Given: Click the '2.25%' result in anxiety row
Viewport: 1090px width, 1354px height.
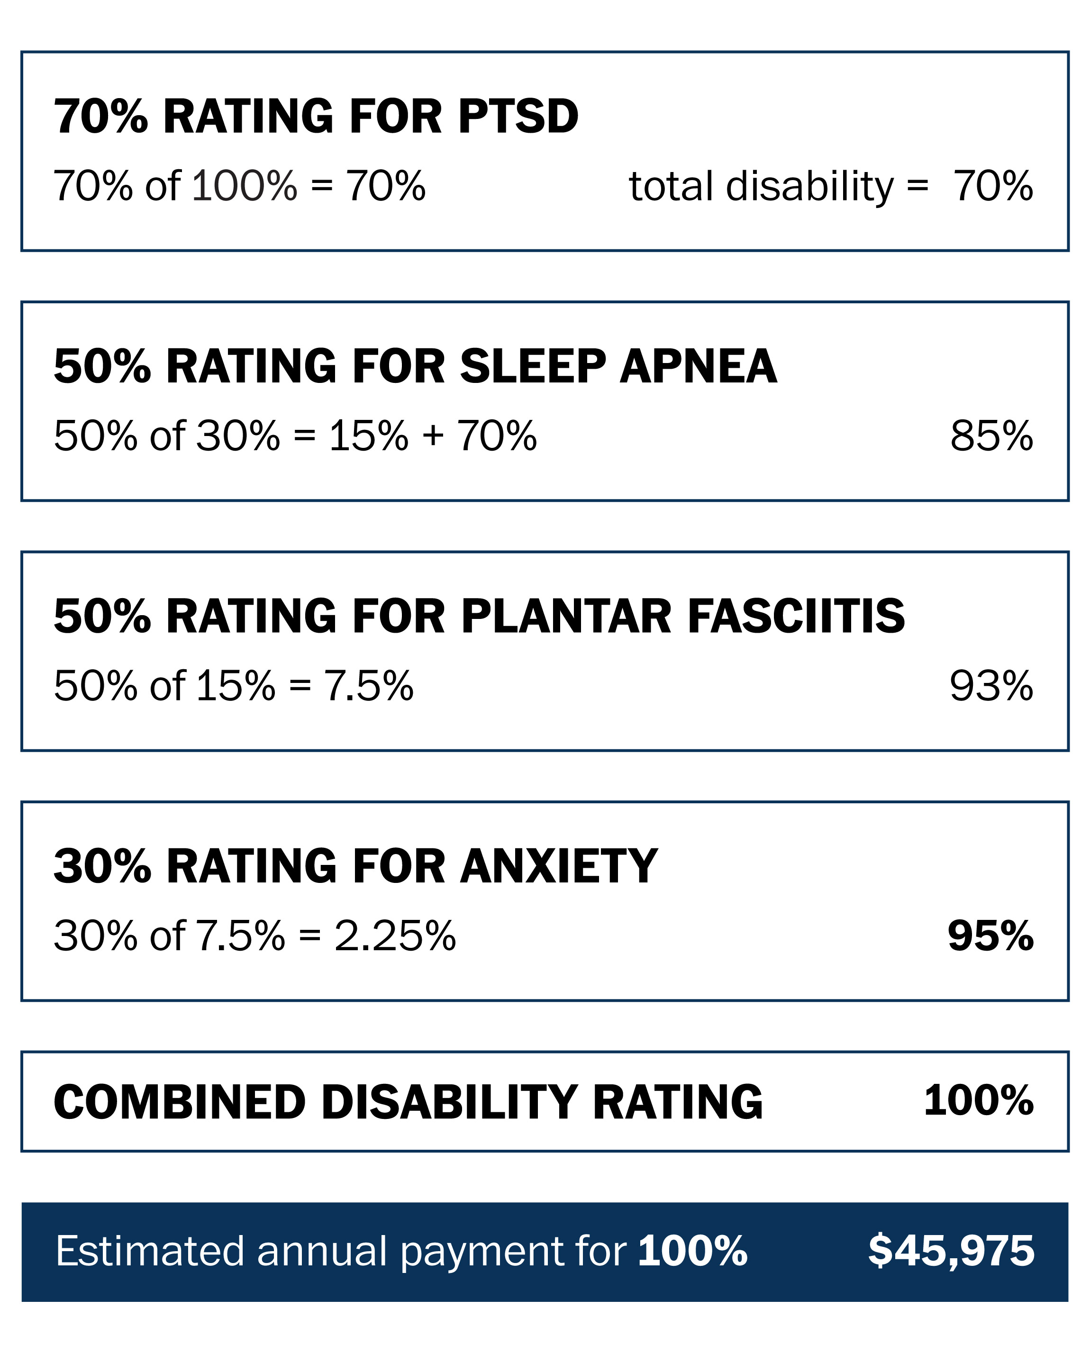Looking at the screenshot, I should point(395,936).
